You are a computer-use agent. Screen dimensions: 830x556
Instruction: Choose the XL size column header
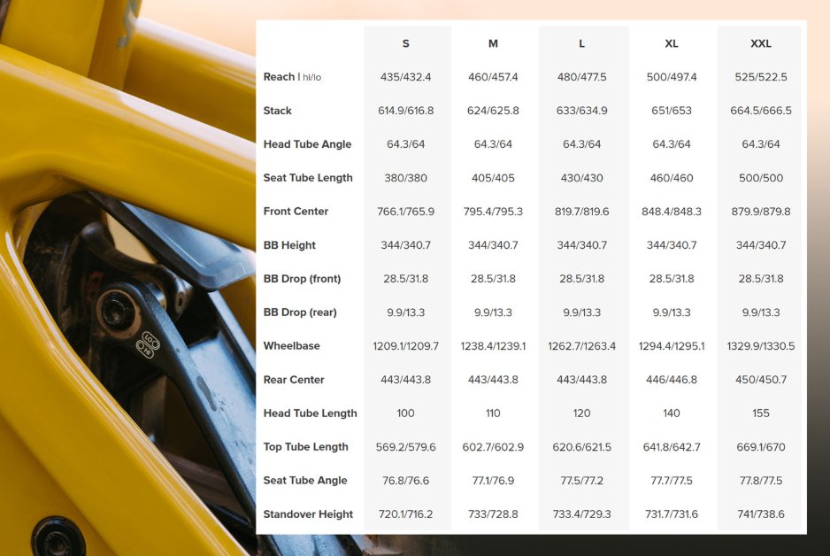672,43
